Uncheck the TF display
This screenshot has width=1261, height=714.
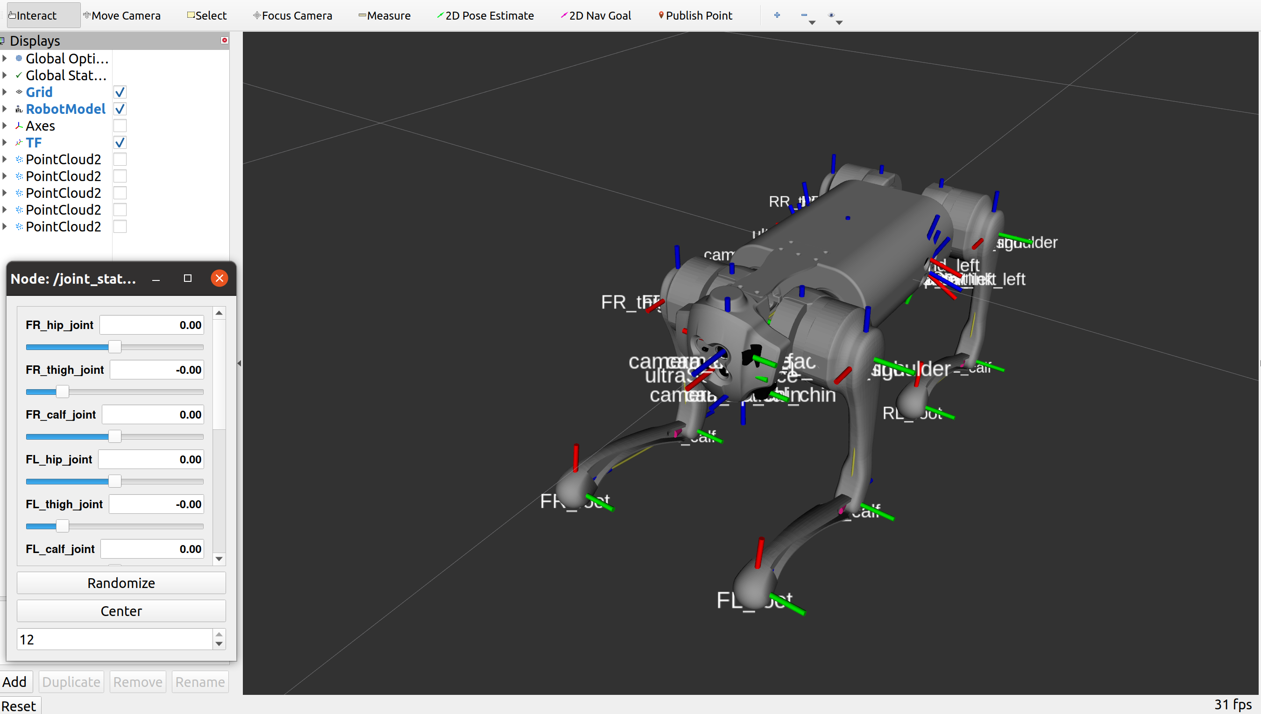click(x=120, y=143)
